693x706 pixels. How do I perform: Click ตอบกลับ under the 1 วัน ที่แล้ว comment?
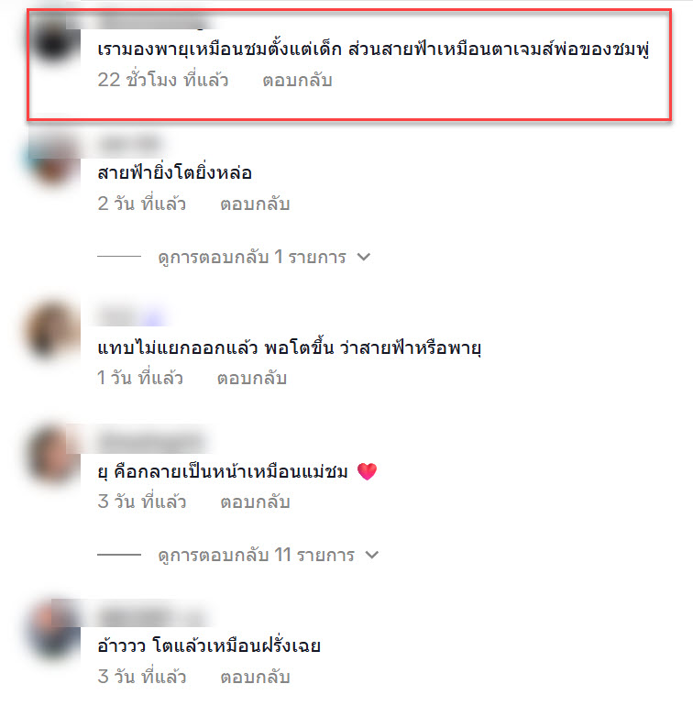pos(252,378)
